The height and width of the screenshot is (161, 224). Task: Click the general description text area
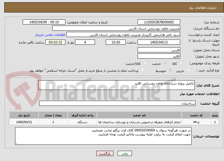click(117, 85)
